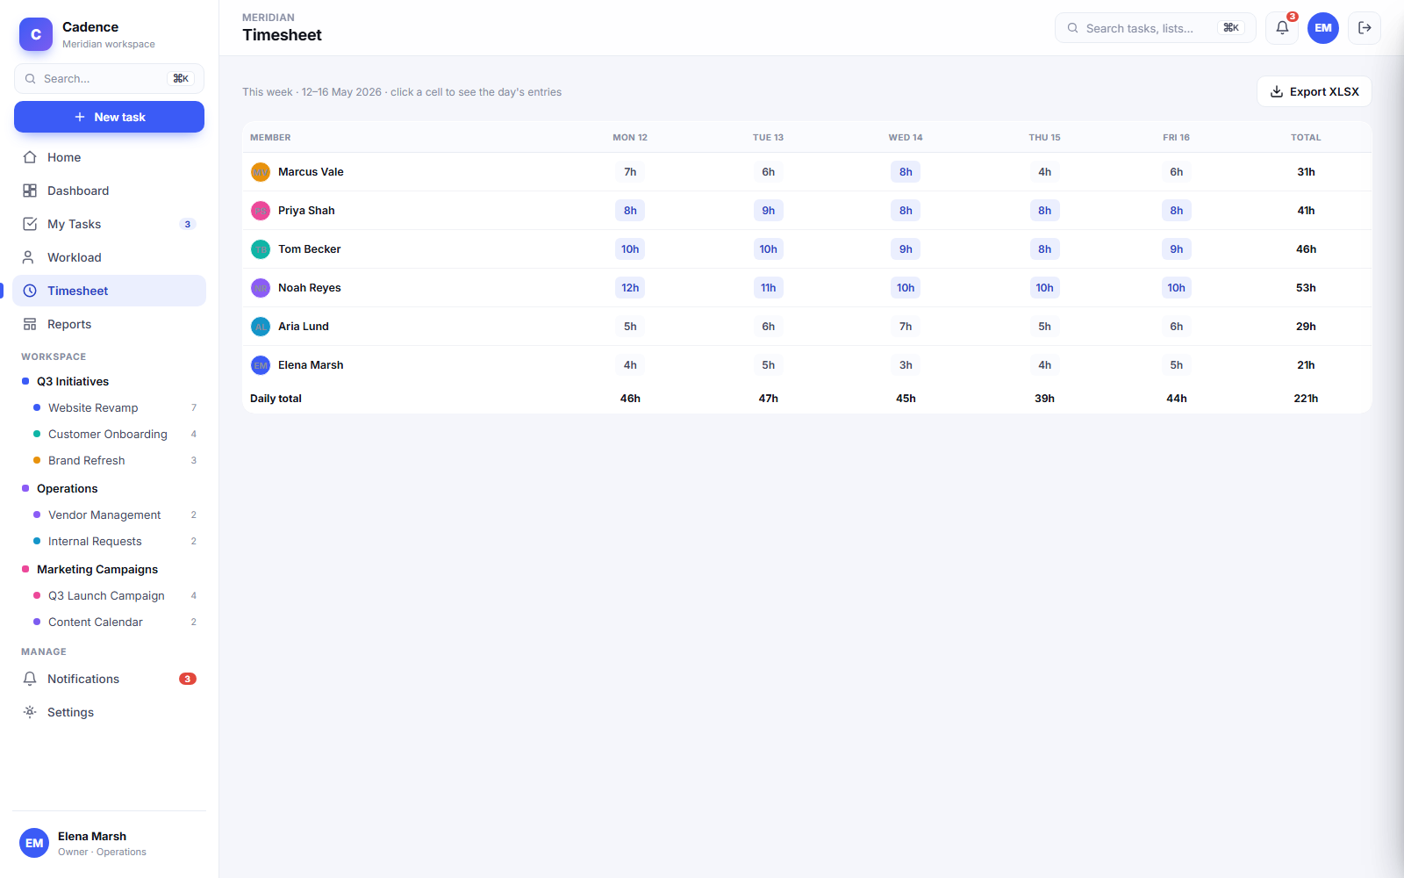This screenshot has height=878, width=1404.
Task: Click Tom Becker Thursday 8h cell
Action: click(1044, 249)
